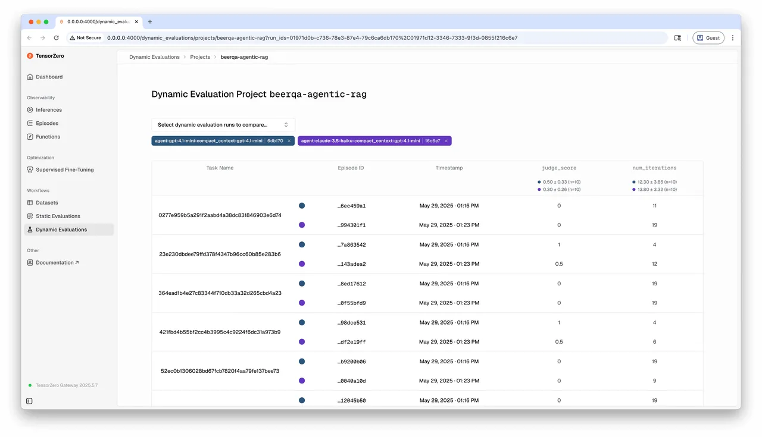Viewport: 762px width, 437px height.
Task: Click the Timestamp column header
Action: point(449,168)
